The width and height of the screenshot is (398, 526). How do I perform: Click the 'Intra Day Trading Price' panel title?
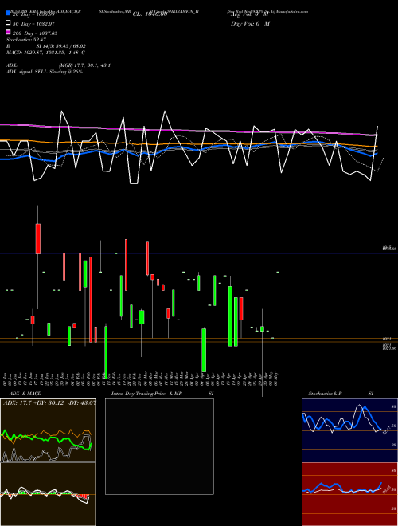click(139, 394)
